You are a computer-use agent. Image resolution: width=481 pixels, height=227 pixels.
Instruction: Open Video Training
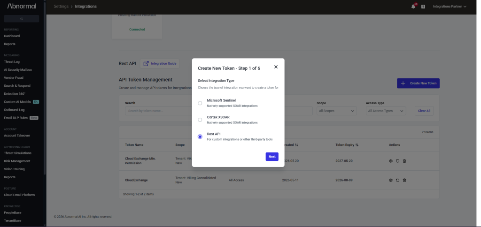(x=14, y=169)
